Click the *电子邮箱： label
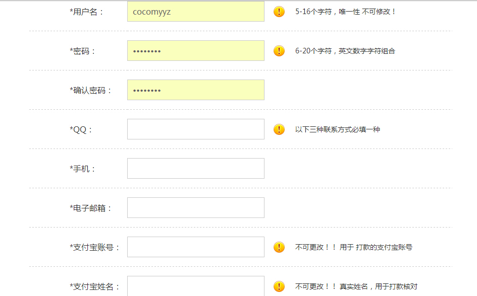Image resolution: width=477 pixels, height=296 pixels. (91, 208)
